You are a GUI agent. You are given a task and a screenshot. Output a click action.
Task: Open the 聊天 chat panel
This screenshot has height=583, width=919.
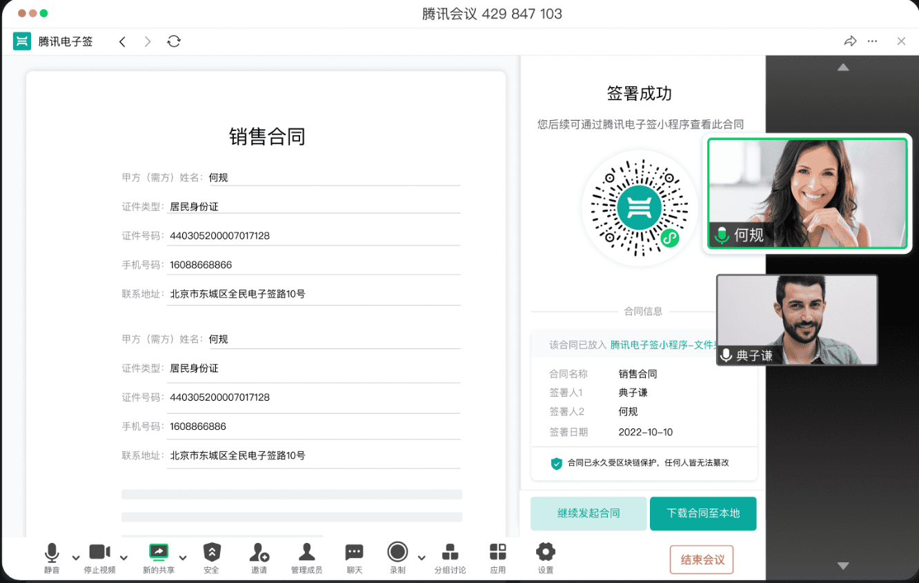(355, 557)
